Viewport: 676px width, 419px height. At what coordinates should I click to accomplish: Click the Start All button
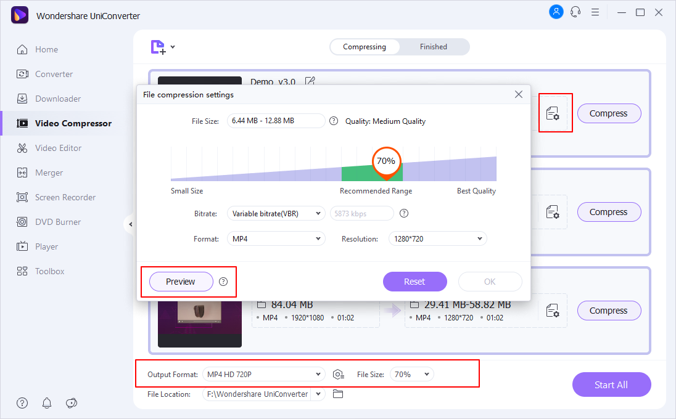point(611,384)
